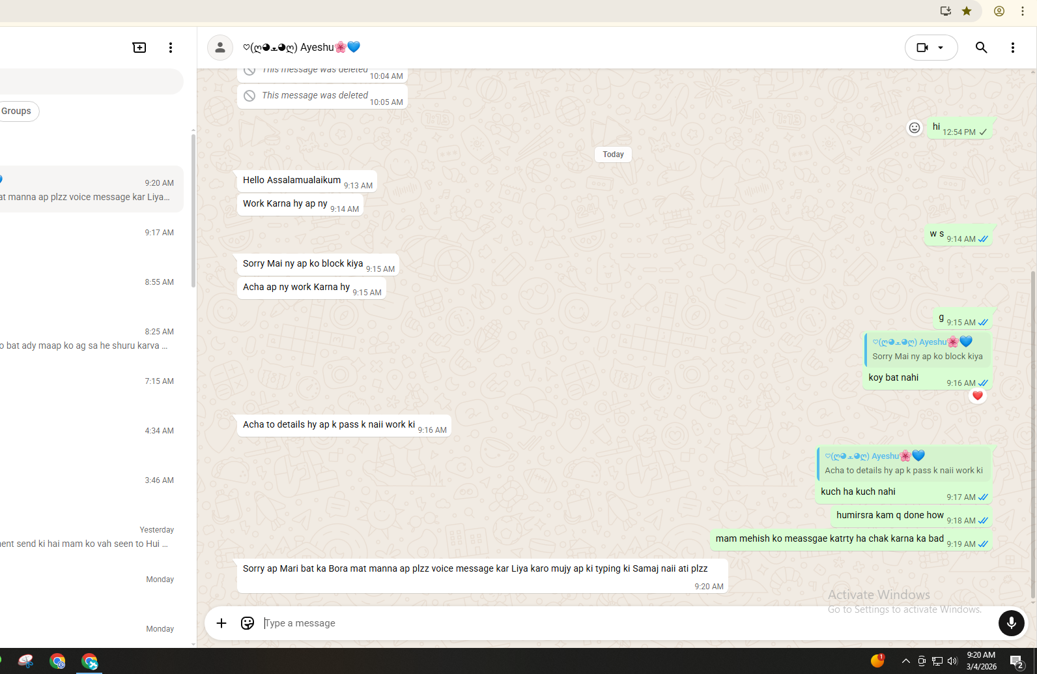This screenshot has width=1037, height=674.
Task: Open chat row timed 4:34 AM
Action: (91, 437)
